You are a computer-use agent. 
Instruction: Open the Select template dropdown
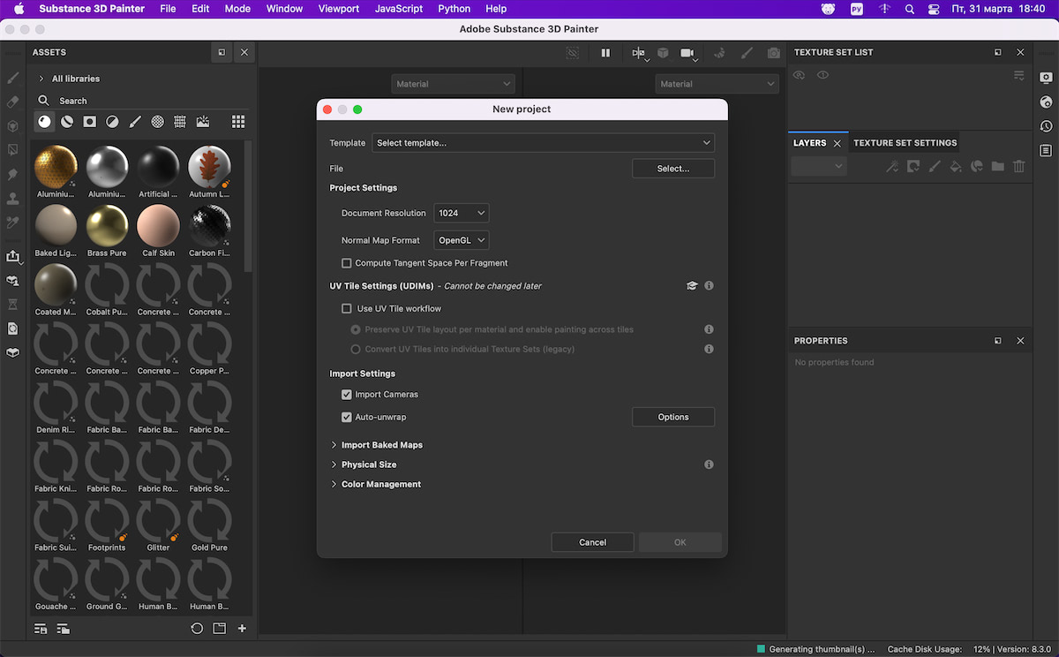coord(543,143)
